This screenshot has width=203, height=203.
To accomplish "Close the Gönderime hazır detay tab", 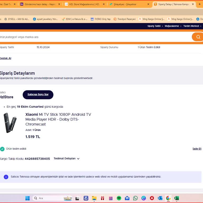I will [x=59, y=4].
